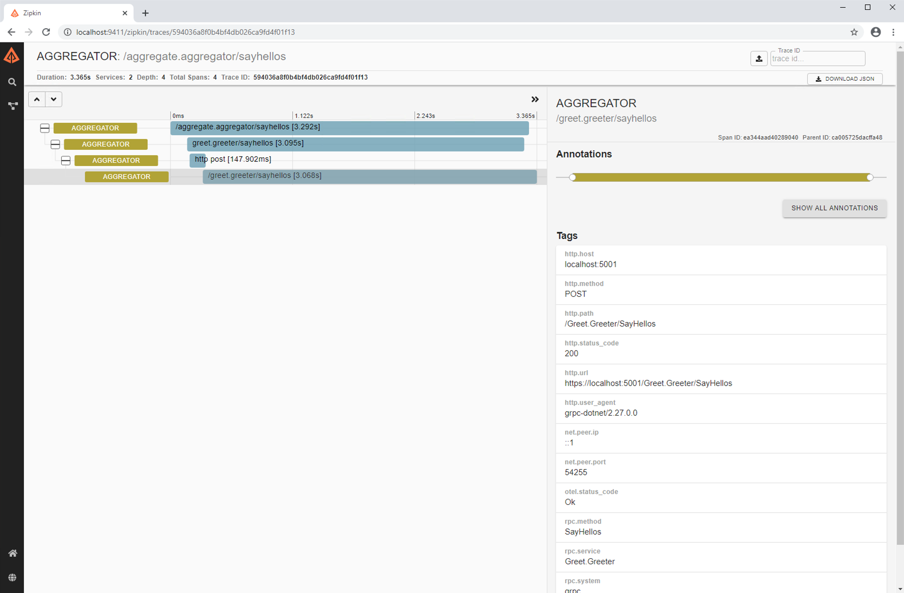
Task: Collapse the root /aggregate.aggregator/sayhellos span node
Action: [x=45, y=128]
